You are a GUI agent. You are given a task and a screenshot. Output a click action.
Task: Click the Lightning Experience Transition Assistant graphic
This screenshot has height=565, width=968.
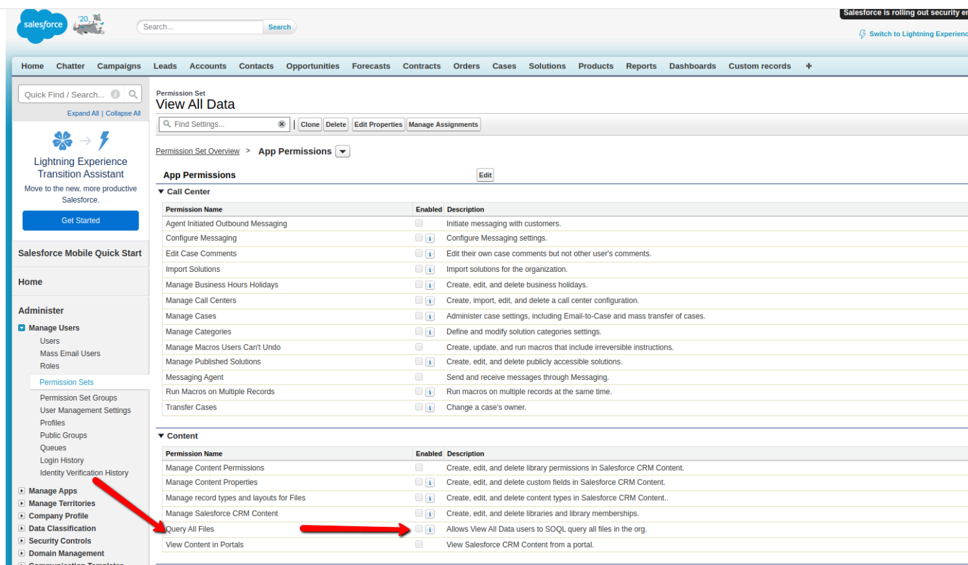point(81,140)
